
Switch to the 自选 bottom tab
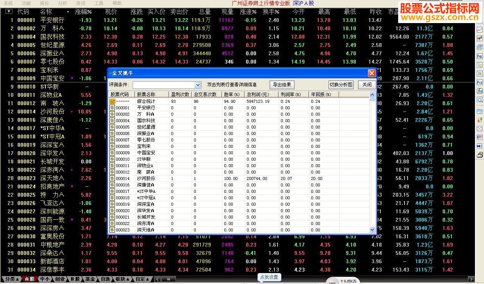pos(105,279)
